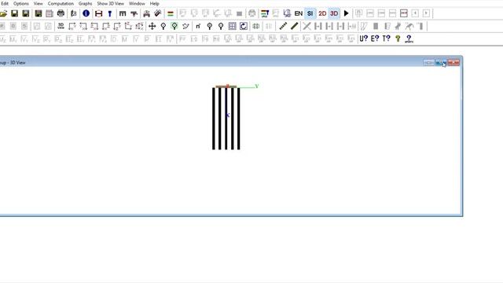Open the Show 3D View menu
Image resolution: width=503 pixels, height=283 pixels.
(x=110, y=3)
